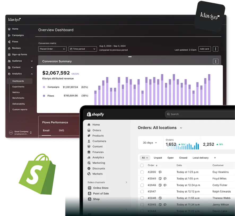Collapse the Analytics section chevron in Klaviyo
This screenshot has width=235, height=216.
32,74
